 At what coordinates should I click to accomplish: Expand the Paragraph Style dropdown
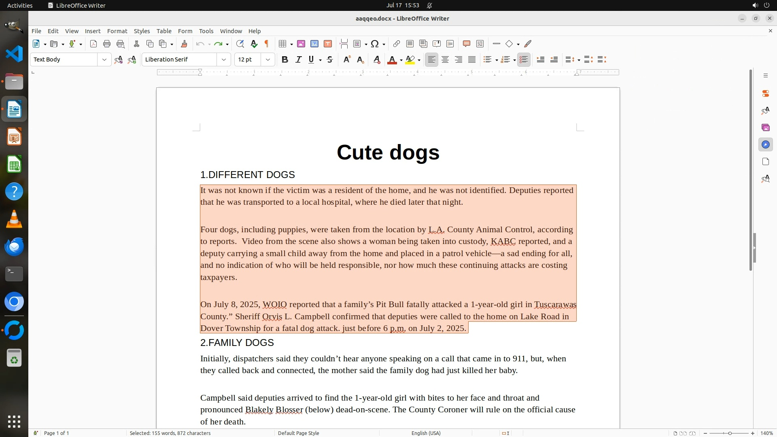click(x=104, y=59)
